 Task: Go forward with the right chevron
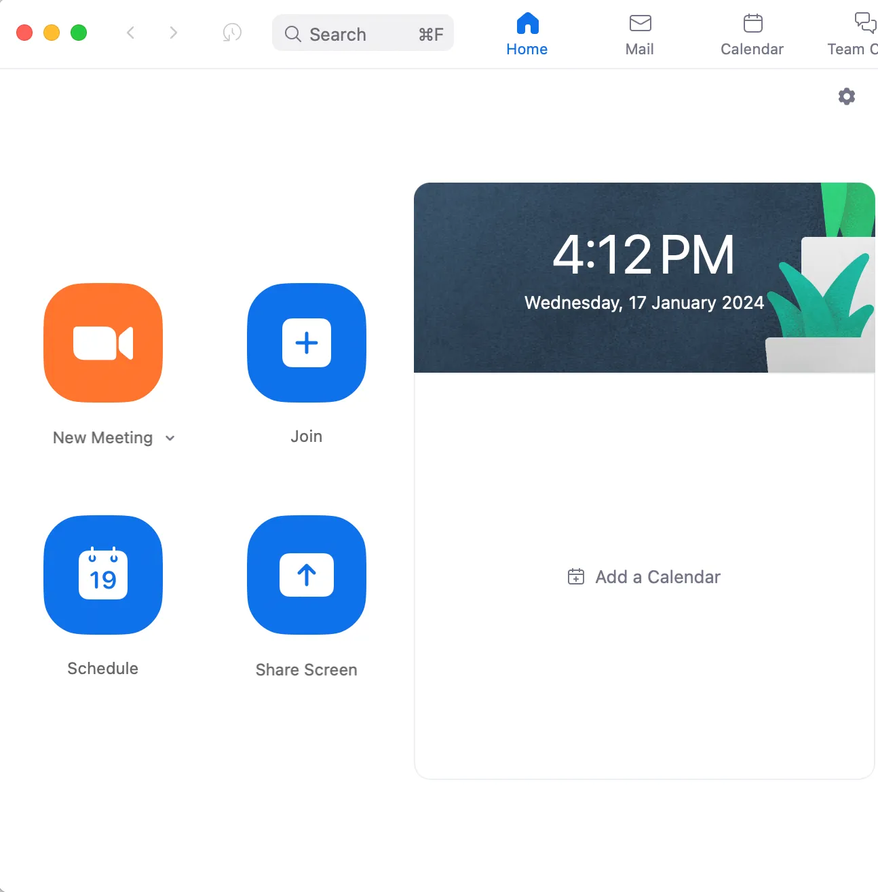point(174,33)
